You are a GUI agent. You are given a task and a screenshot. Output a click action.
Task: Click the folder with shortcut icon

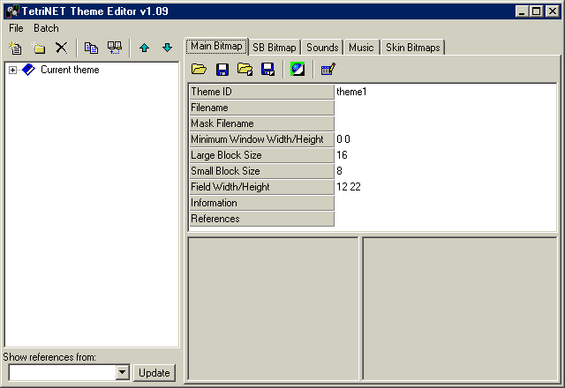coord(245,69)
